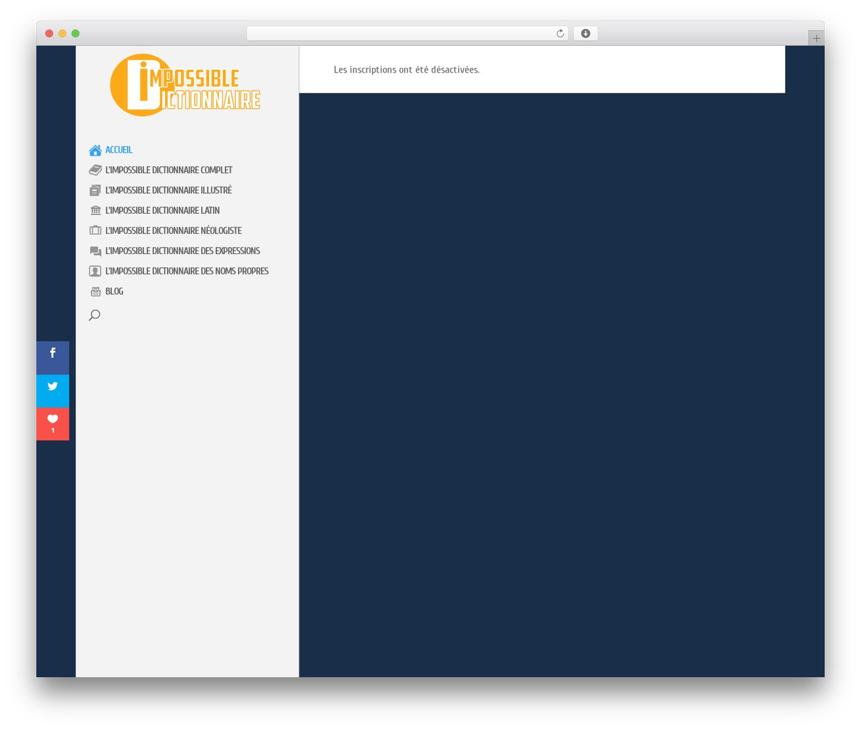Screen dimensions: 861x729
Task: Click the portrait icon beside Noms Propres
Action: pyautogui.click(x=96, y=271)
